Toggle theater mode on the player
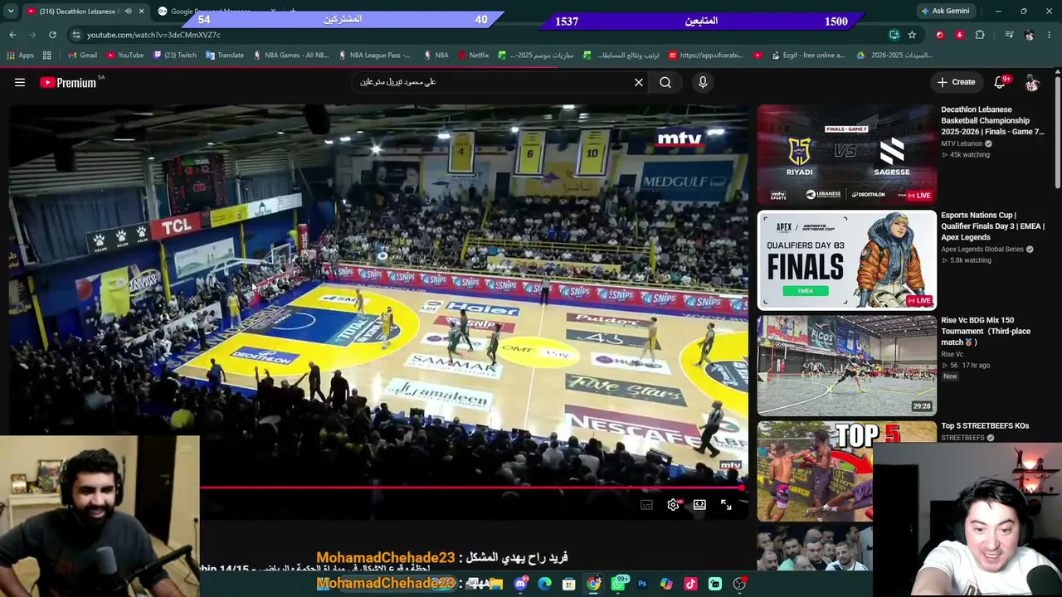This screenshot has width=1062, height=597. click(699, 505)
